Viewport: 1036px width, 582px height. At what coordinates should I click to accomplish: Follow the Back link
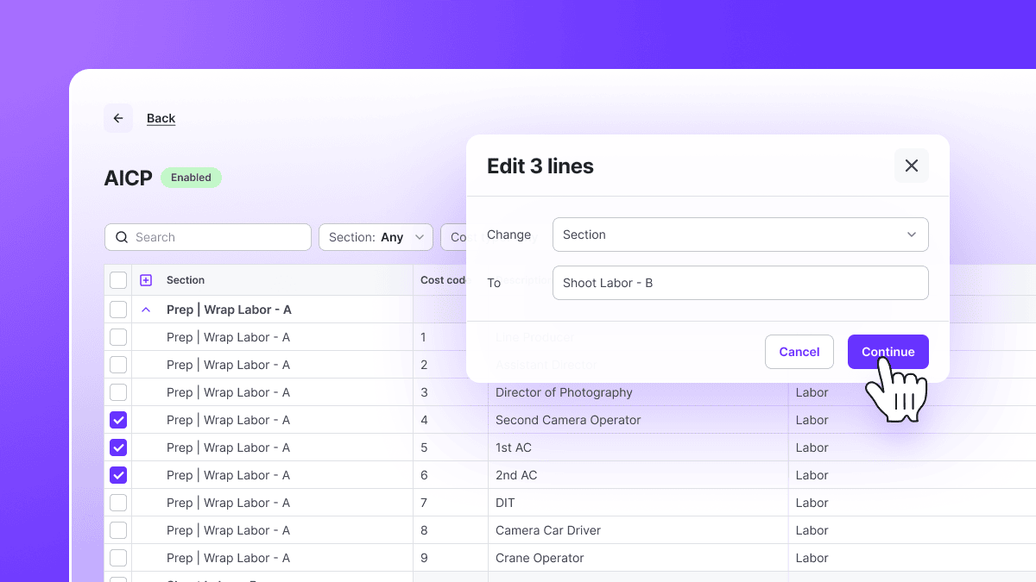161,118
